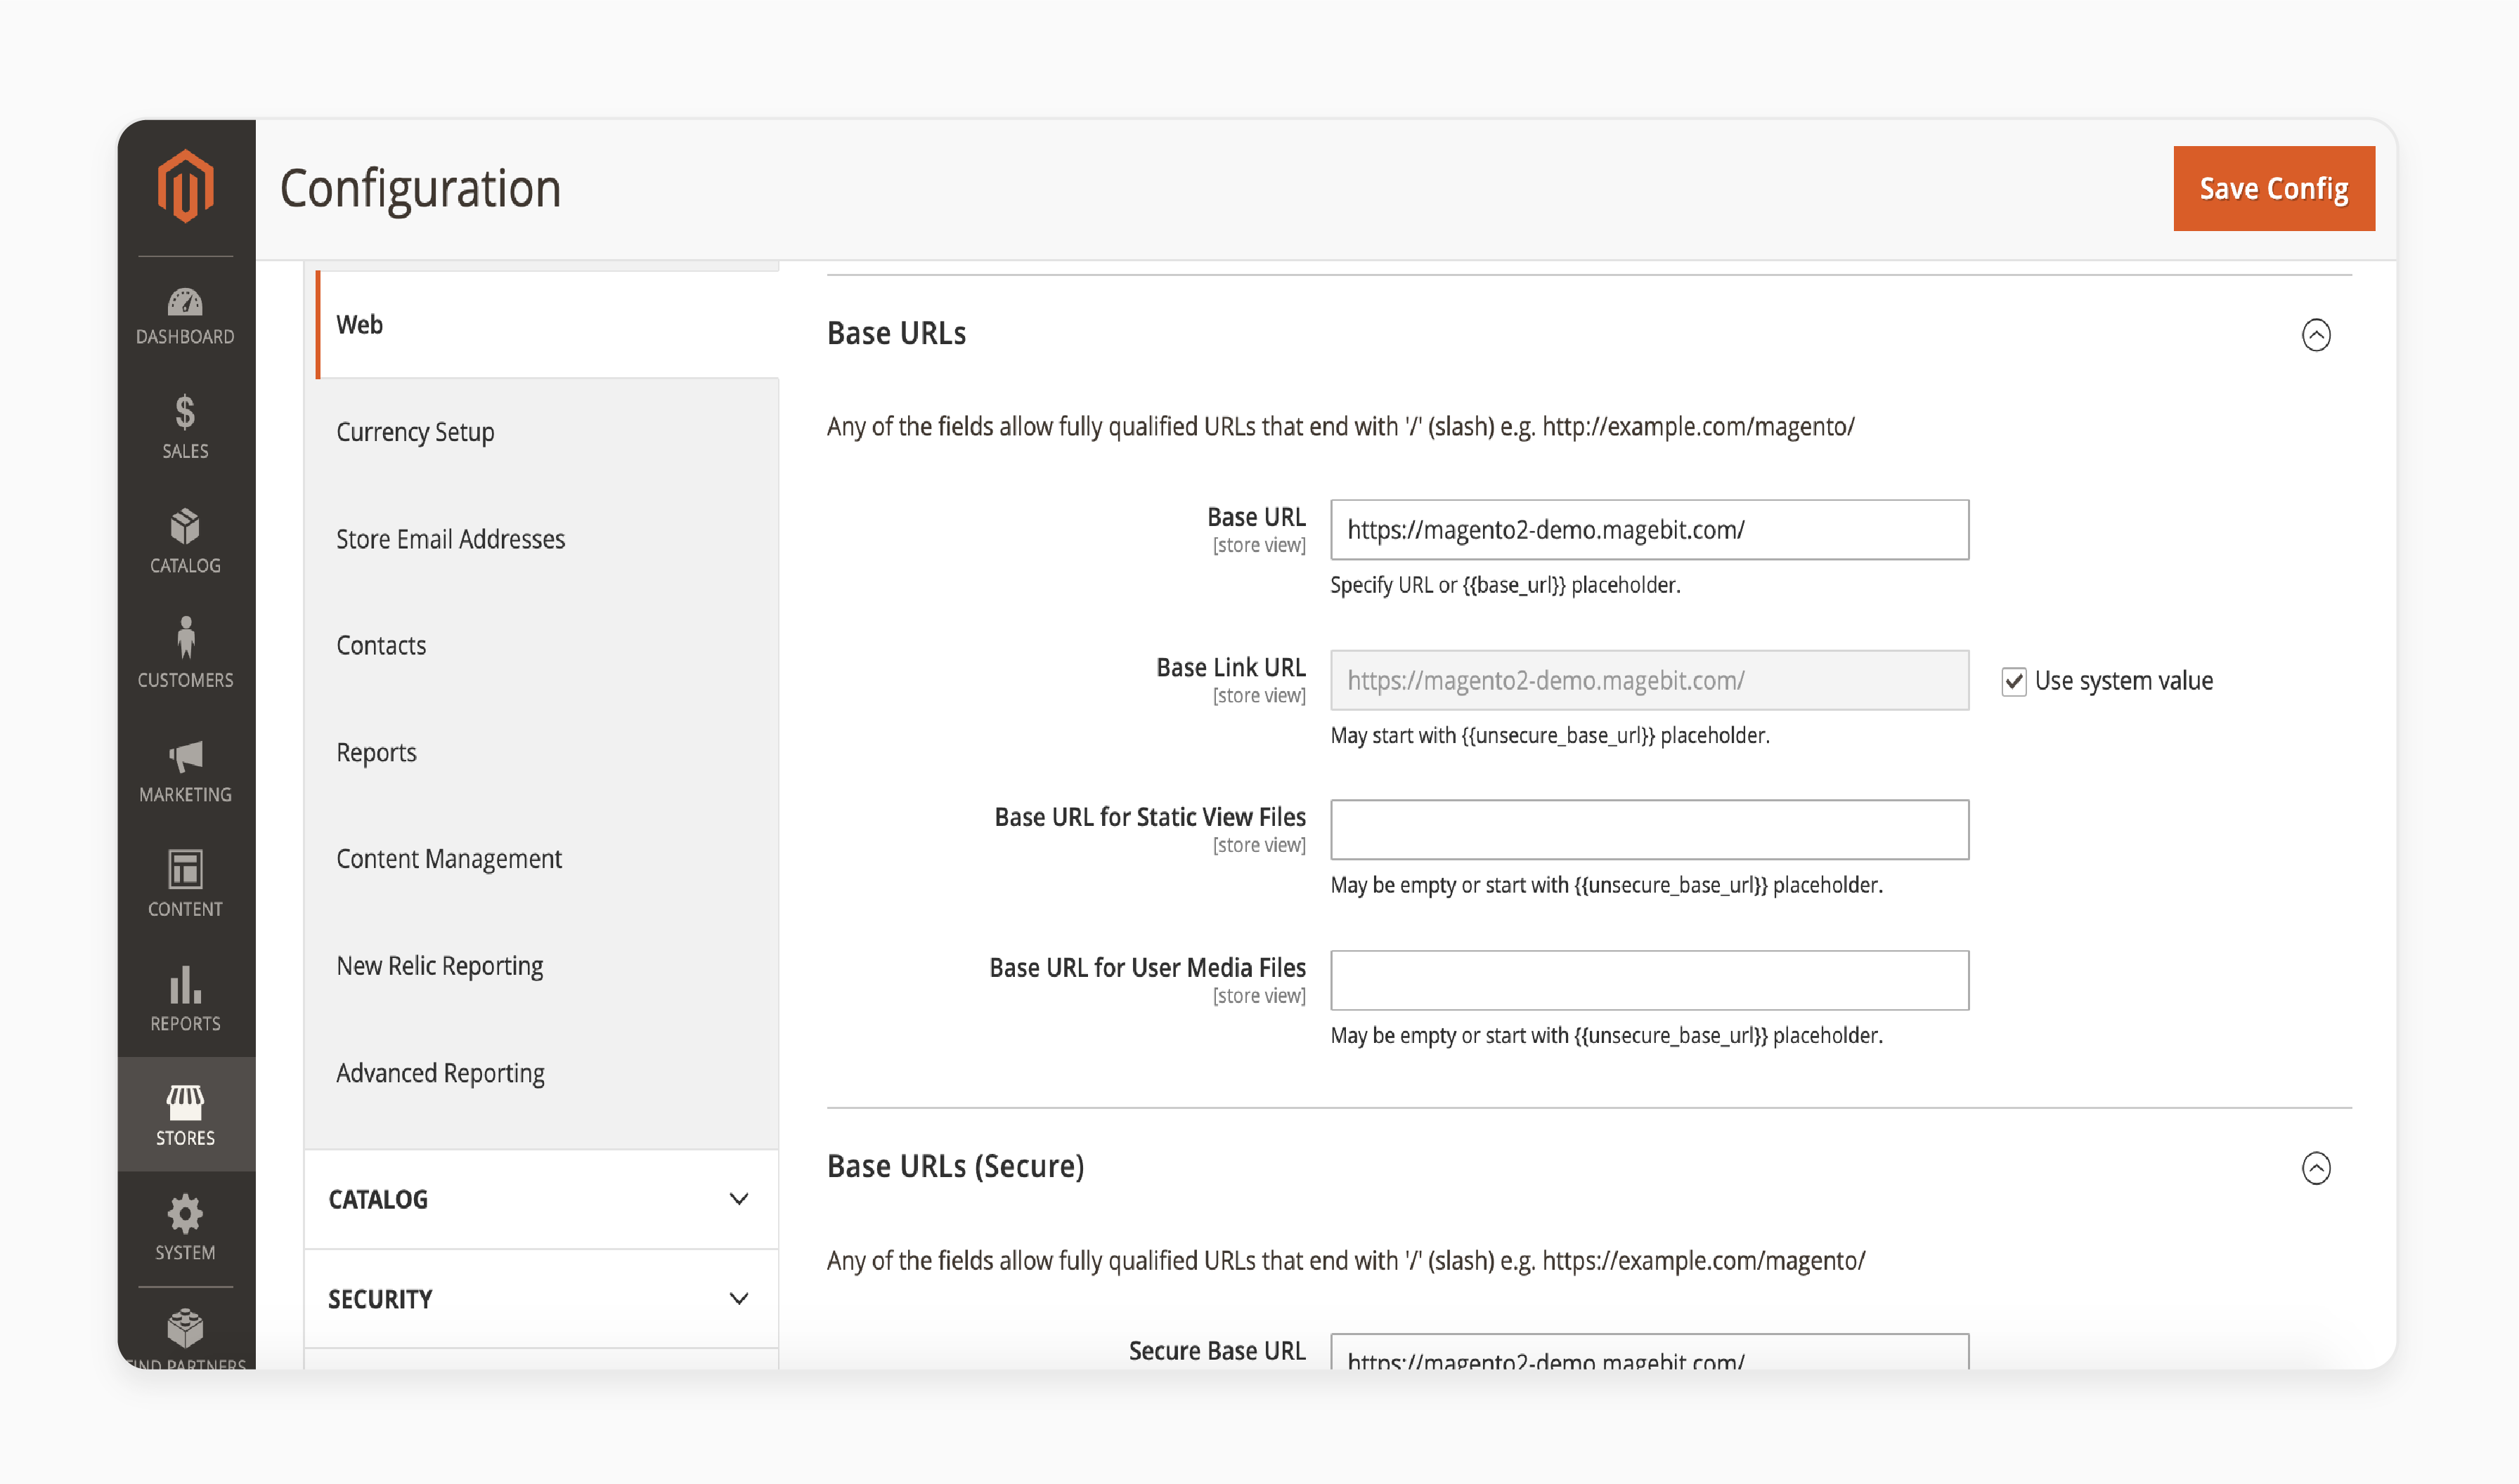Select the Web configuration tab
This screenshot has width=2519, height=1484.
tap(546, 325)
